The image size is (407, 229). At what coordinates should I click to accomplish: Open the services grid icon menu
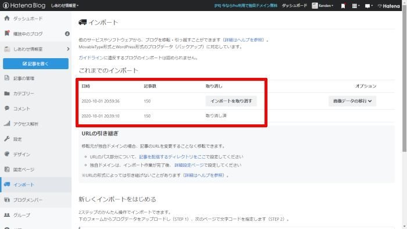[x=356, y=6]
